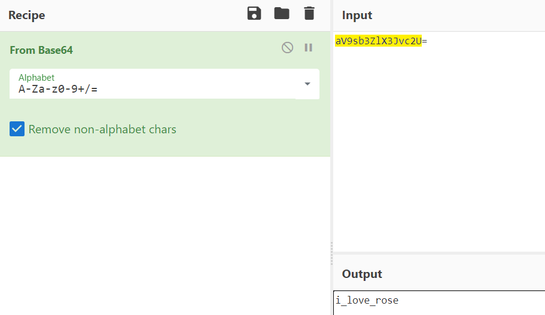The height and width of the screenshot is (315, 545).
Task: Expand the Alphabet dropdown arrow
Action: coord(307,84)
